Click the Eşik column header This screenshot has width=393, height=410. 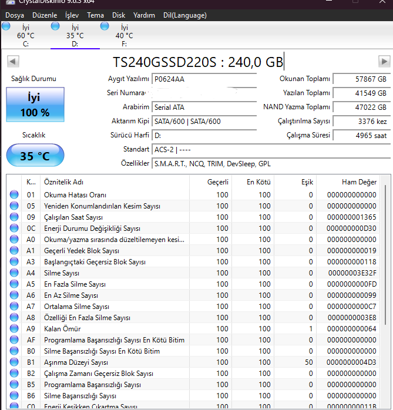pos(295,182)
